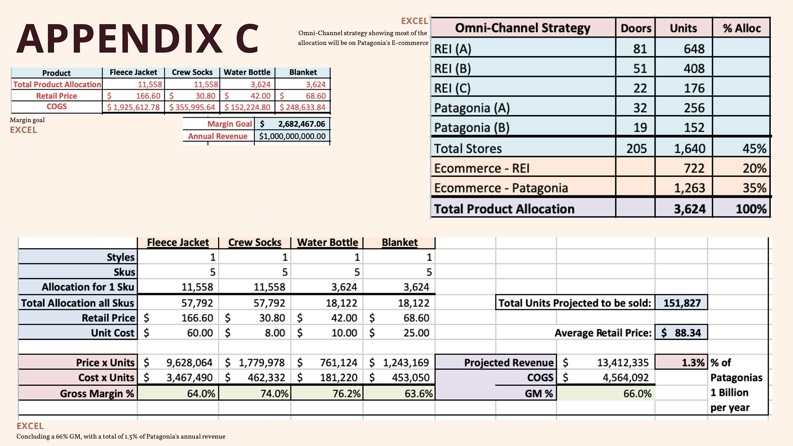Click the % Alloc column header
Viewport: 793px width, 446px height.
click(742, 28)
